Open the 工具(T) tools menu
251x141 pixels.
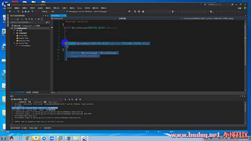65,8
